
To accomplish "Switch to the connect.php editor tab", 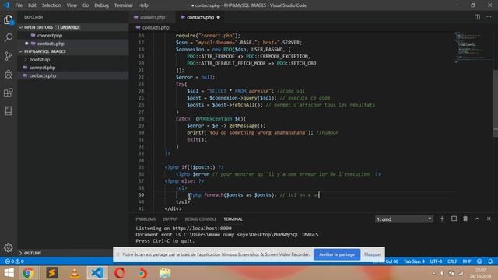I will pos(153,17).
